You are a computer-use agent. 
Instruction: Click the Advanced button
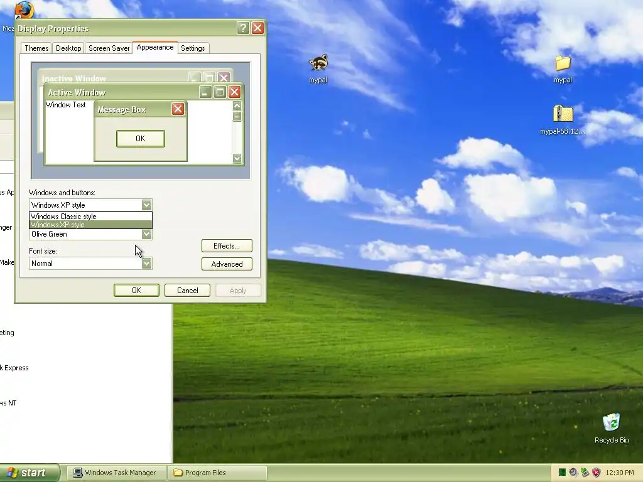[227, 264]
